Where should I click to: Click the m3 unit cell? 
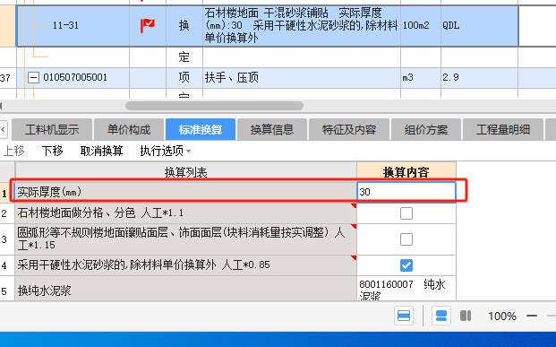click(x=421, y=77)
